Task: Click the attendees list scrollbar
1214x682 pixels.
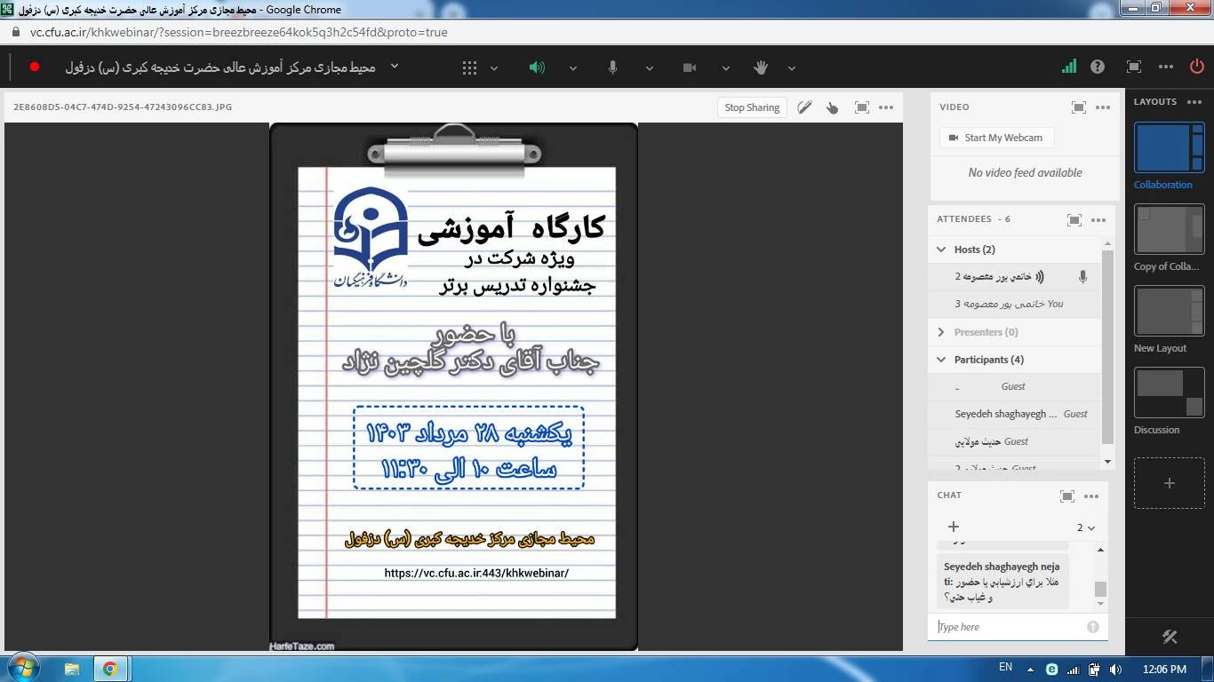Action: (x=1107, y=346)
